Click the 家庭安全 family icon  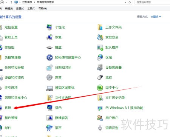(100, 37)
